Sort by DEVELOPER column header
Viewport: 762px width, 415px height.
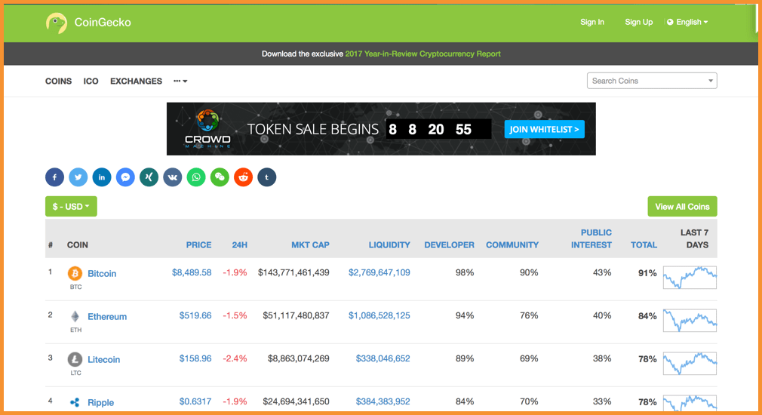[449, 245]
